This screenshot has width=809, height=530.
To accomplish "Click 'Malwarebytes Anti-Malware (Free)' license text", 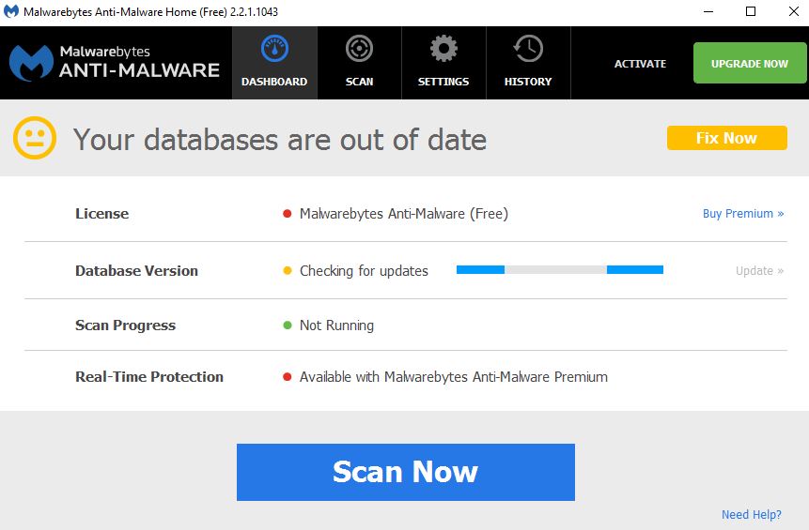I will click(x=404, y=214).
